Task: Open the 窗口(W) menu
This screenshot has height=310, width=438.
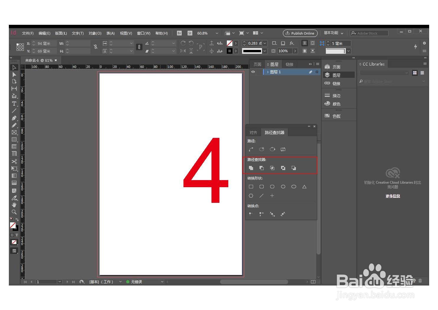Action: [144, 33]
